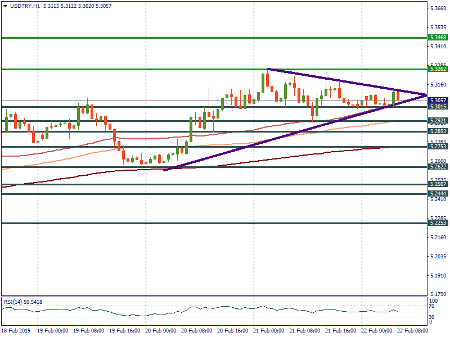Click the triangle arrow beside USDTRY,H1
This screenshot has height=337, width=450.
[5, 6]
